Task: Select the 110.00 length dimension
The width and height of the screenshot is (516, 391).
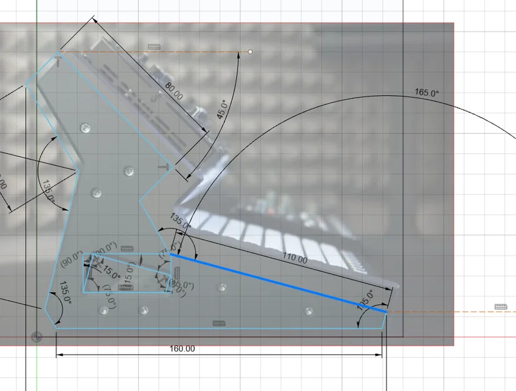Action: 295,258
